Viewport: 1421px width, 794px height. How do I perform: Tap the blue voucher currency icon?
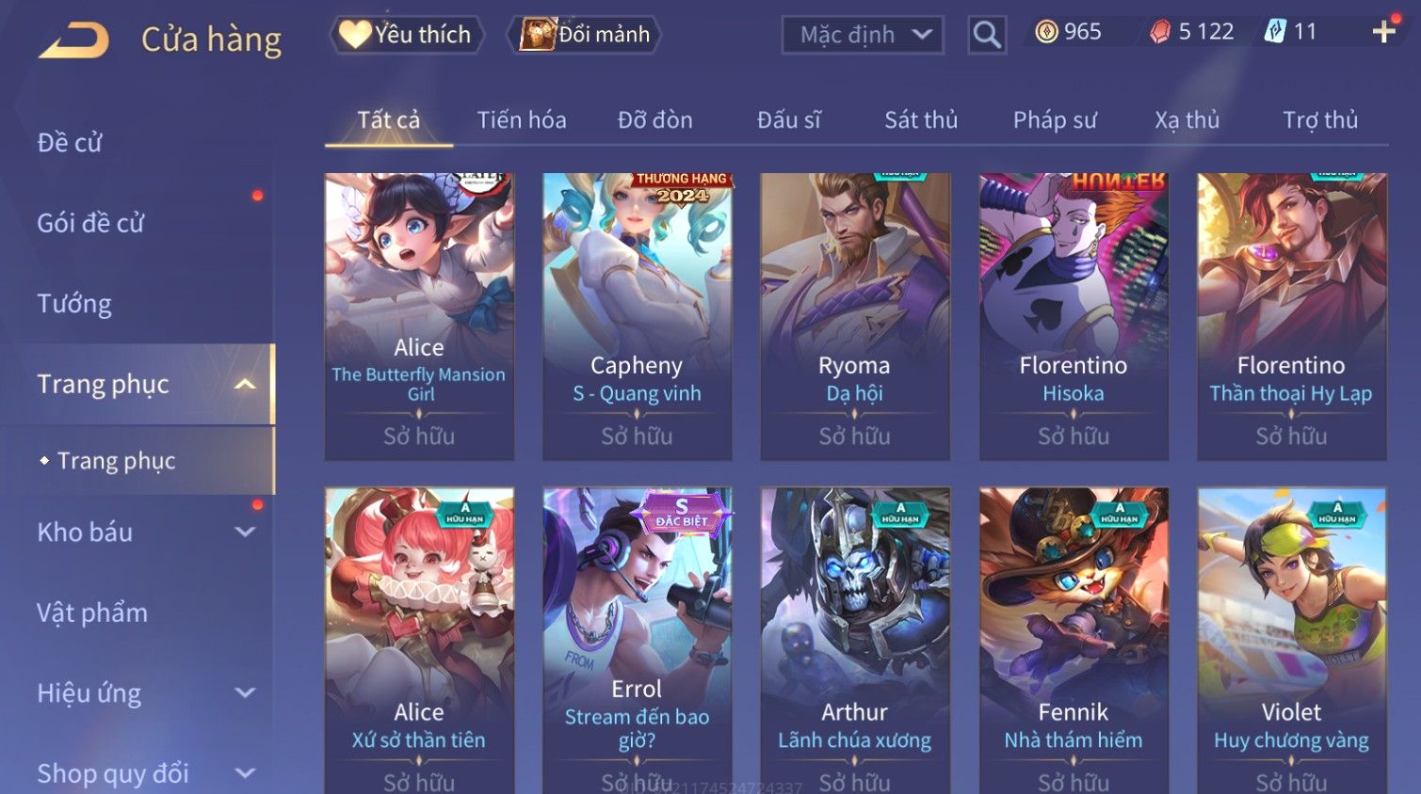[x=1275, y=32]
